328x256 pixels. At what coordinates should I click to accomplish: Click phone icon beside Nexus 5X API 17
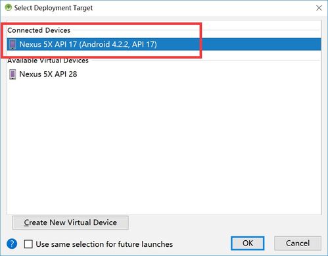click(x=12, y=45)
